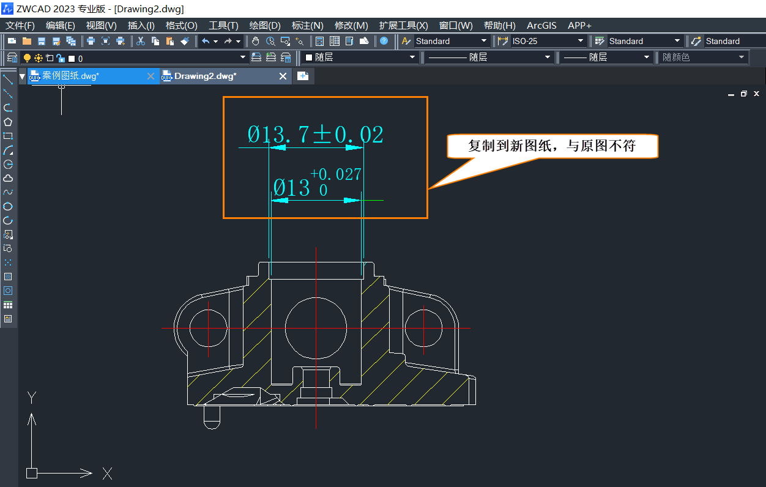This screenshot has width=766, height=487.
Task: Select the Arc tool
Action: click(8, 150)
